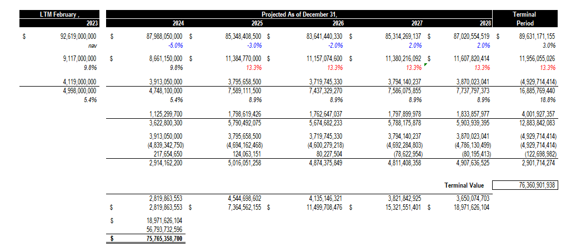This screenshot has width=566, height=247.
Task: Click the cell showing 1,125,299,700
Action: (x=166, y=114)
